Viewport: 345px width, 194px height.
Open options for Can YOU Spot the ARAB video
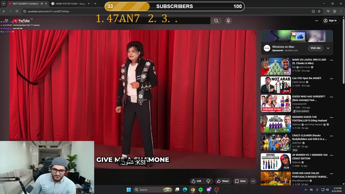tap(332, 79)
